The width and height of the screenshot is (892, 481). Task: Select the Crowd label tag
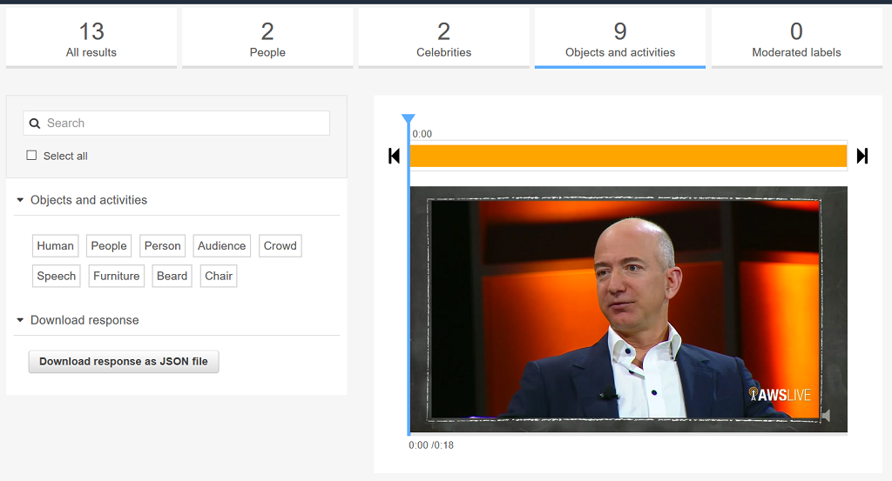click(x=280, y=246)
